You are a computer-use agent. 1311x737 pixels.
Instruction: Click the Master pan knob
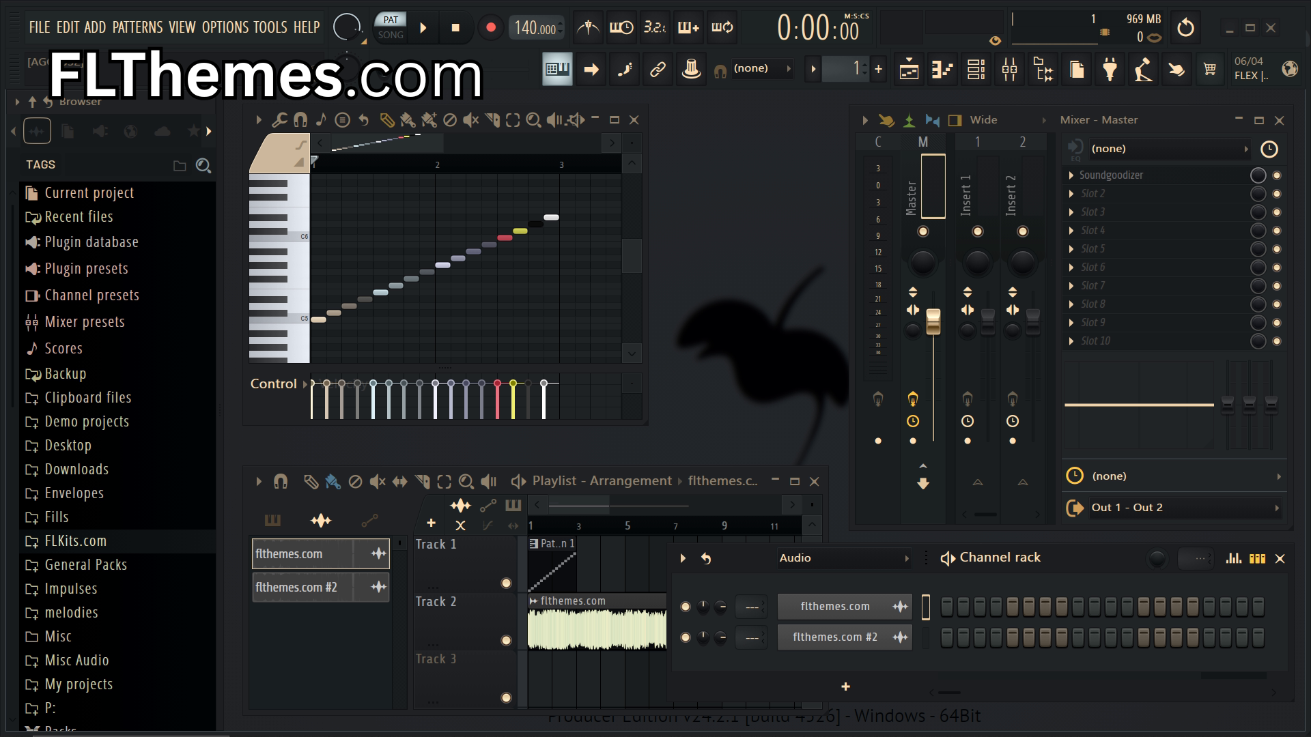coord(922,262)
